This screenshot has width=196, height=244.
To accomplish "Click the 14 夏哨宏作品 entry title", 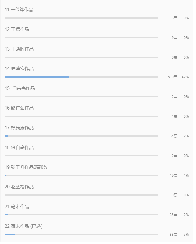I will tap(19, 68).
